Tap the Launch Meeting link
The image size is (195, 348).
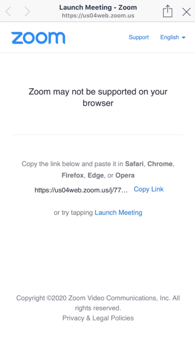(x=119, y=213)
